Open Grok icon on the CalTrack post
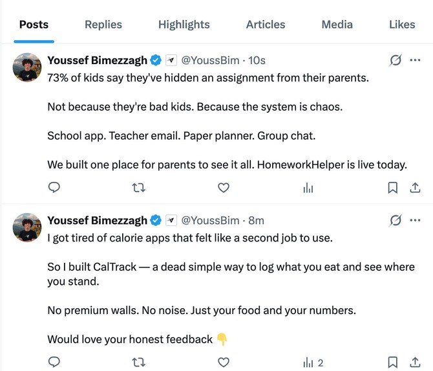 [396, 220]
